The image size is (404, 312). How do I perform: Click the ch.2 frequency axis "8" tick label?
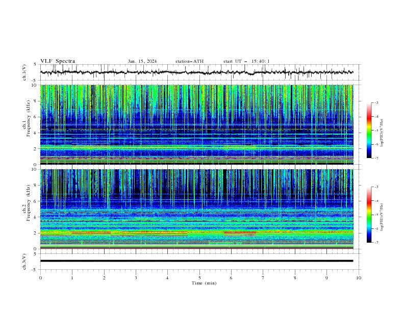click(36, 186)
